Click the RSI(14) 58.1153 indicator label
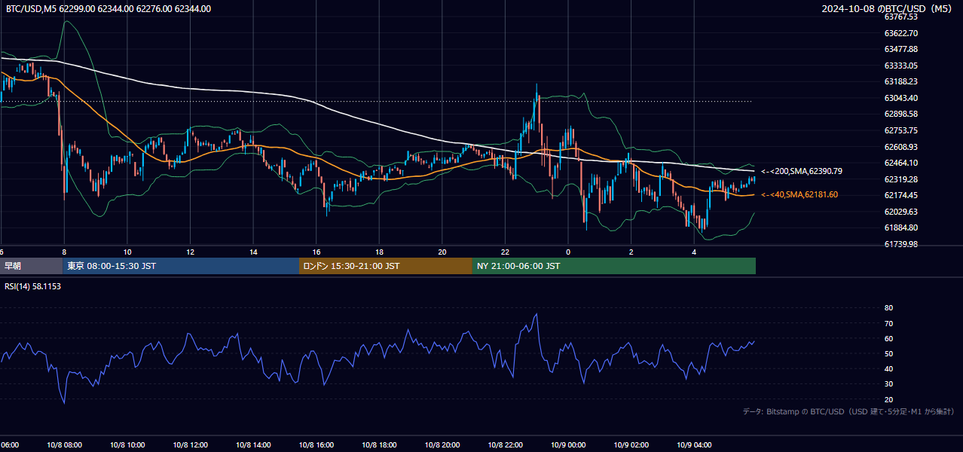 tap(33, 287)
